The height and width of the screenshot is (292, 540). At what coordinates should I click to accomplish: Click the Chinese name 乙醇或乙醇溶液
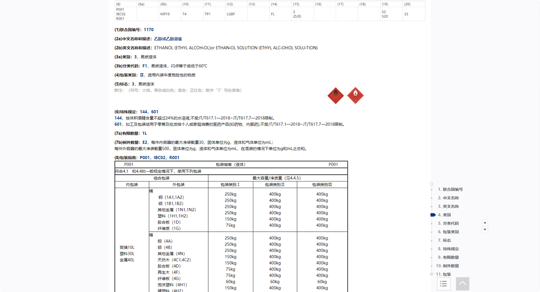tap(168, 39)
